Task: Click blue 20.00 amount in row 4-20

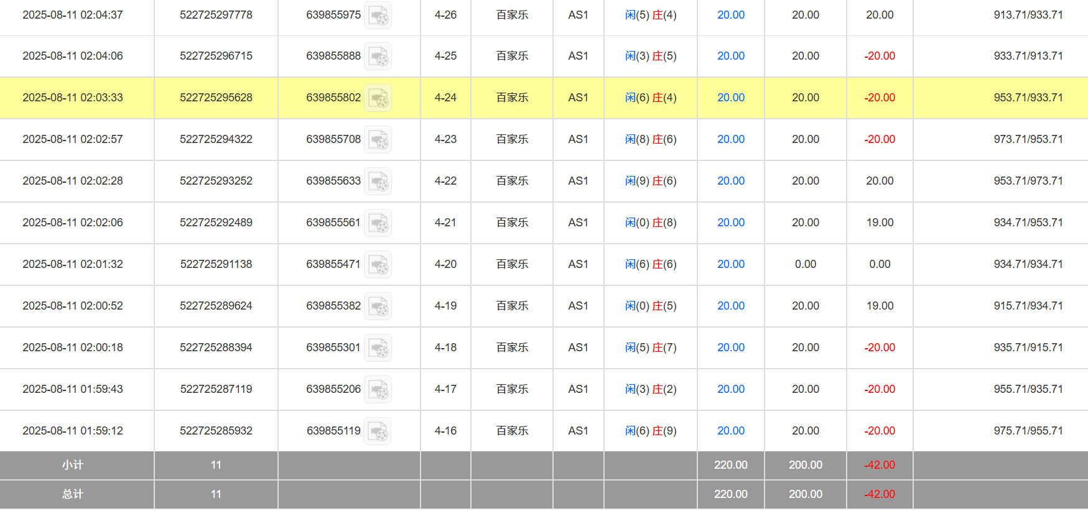Action: point(730,264)
